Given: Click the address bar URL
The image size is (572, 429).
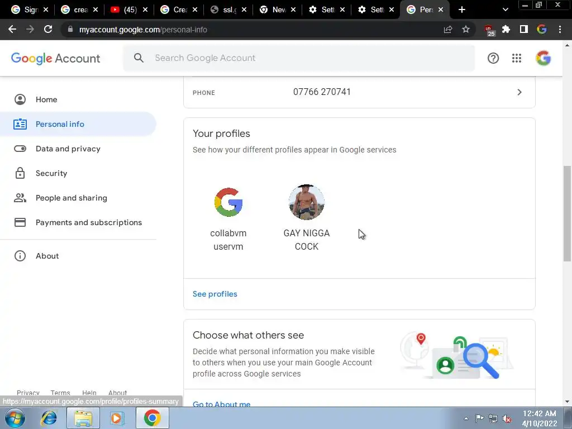Looking at the screenshot, I should [143, 30].
